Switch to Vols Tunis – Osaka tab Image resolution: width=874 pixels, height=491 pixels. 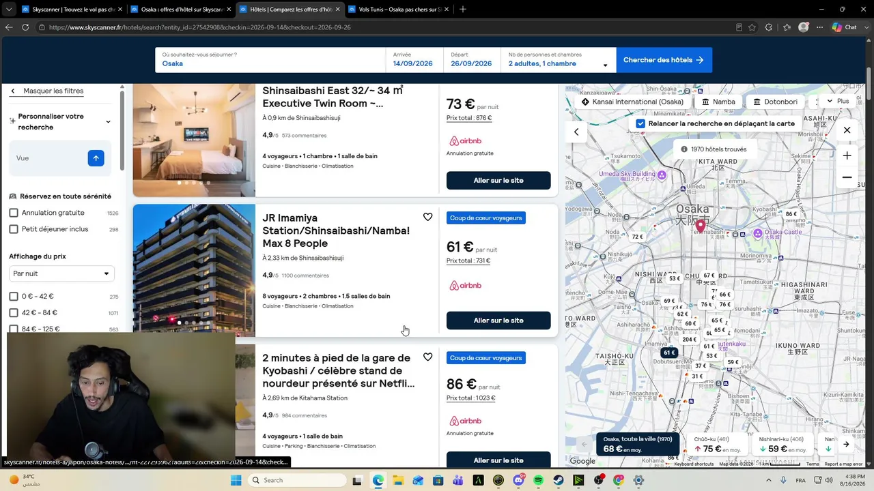coord(397,10)
